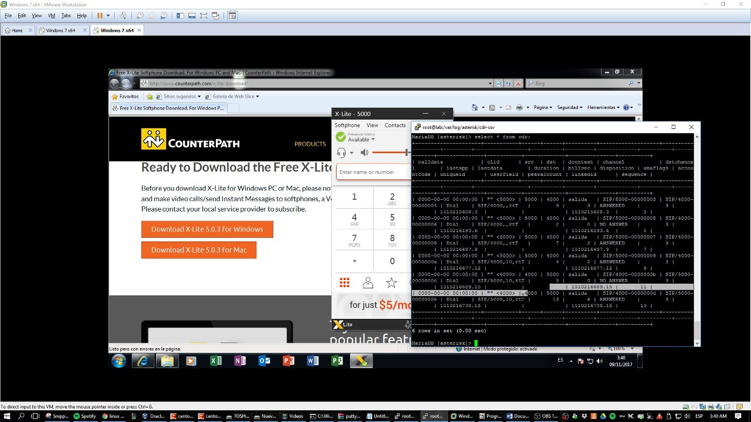The width and height of the screenshot is (751, 422).
Task: Stop loading the page in IE
Action: 518,83
